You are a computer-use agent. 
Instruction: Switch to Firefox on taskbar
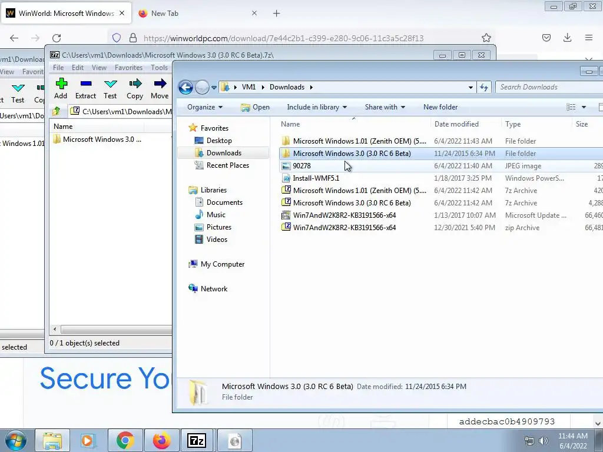point(162,440)
